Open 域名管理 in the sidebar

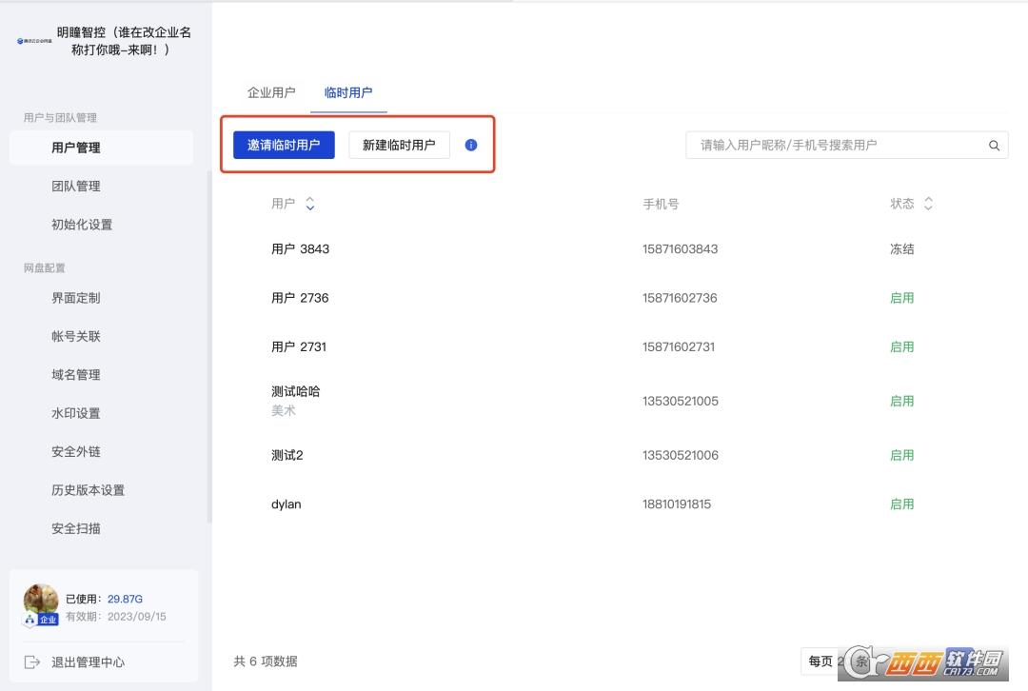(x=76, y=375)
